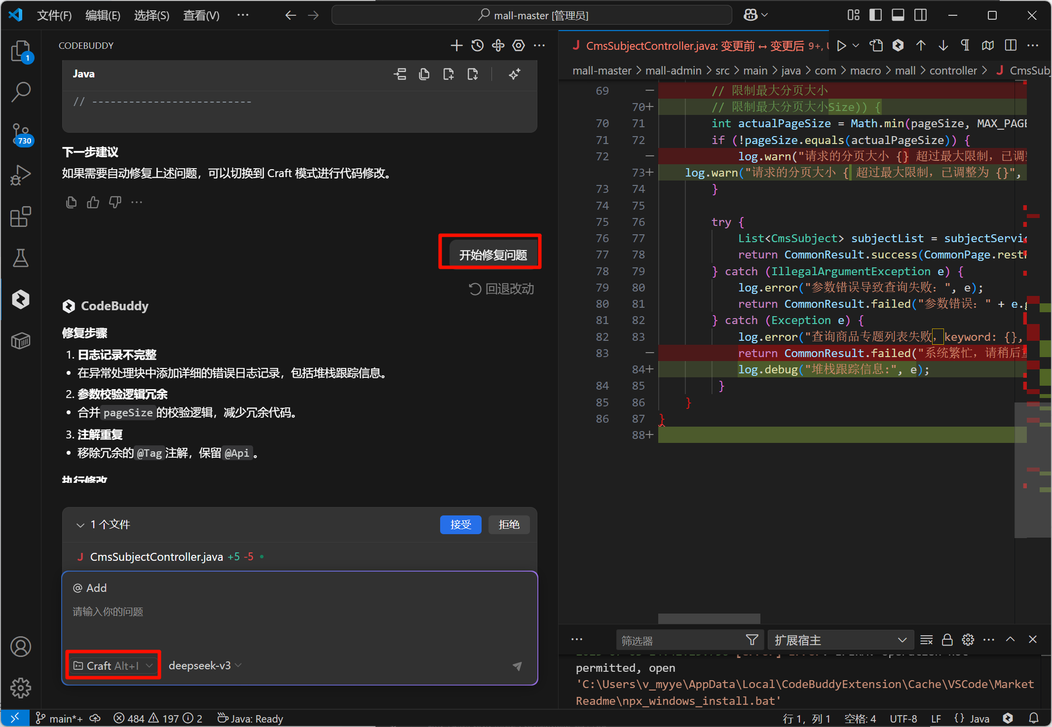The width and height of the screenshot is (1052, 727).
Task: Copy the Java code block
Action: click(424, 74)
